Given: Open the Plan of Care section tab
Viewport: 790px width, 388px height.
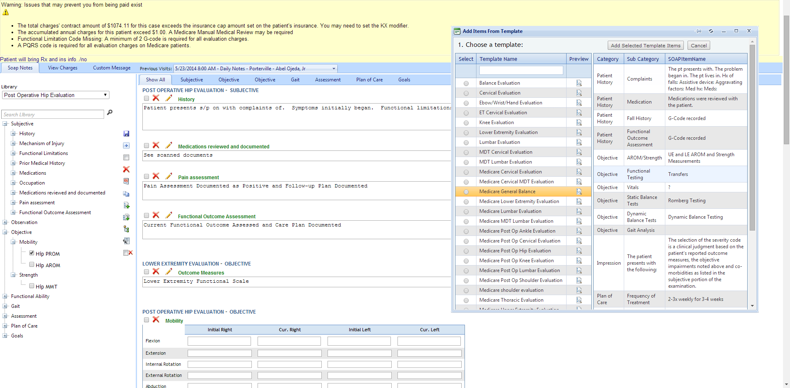Looking at the screenshot, I should 369,80.
